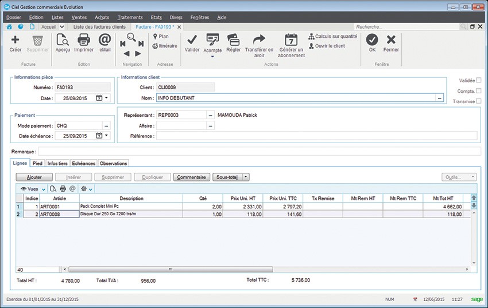
Task: Send invoice via eMail icon
Action: (x=104, y=40)
